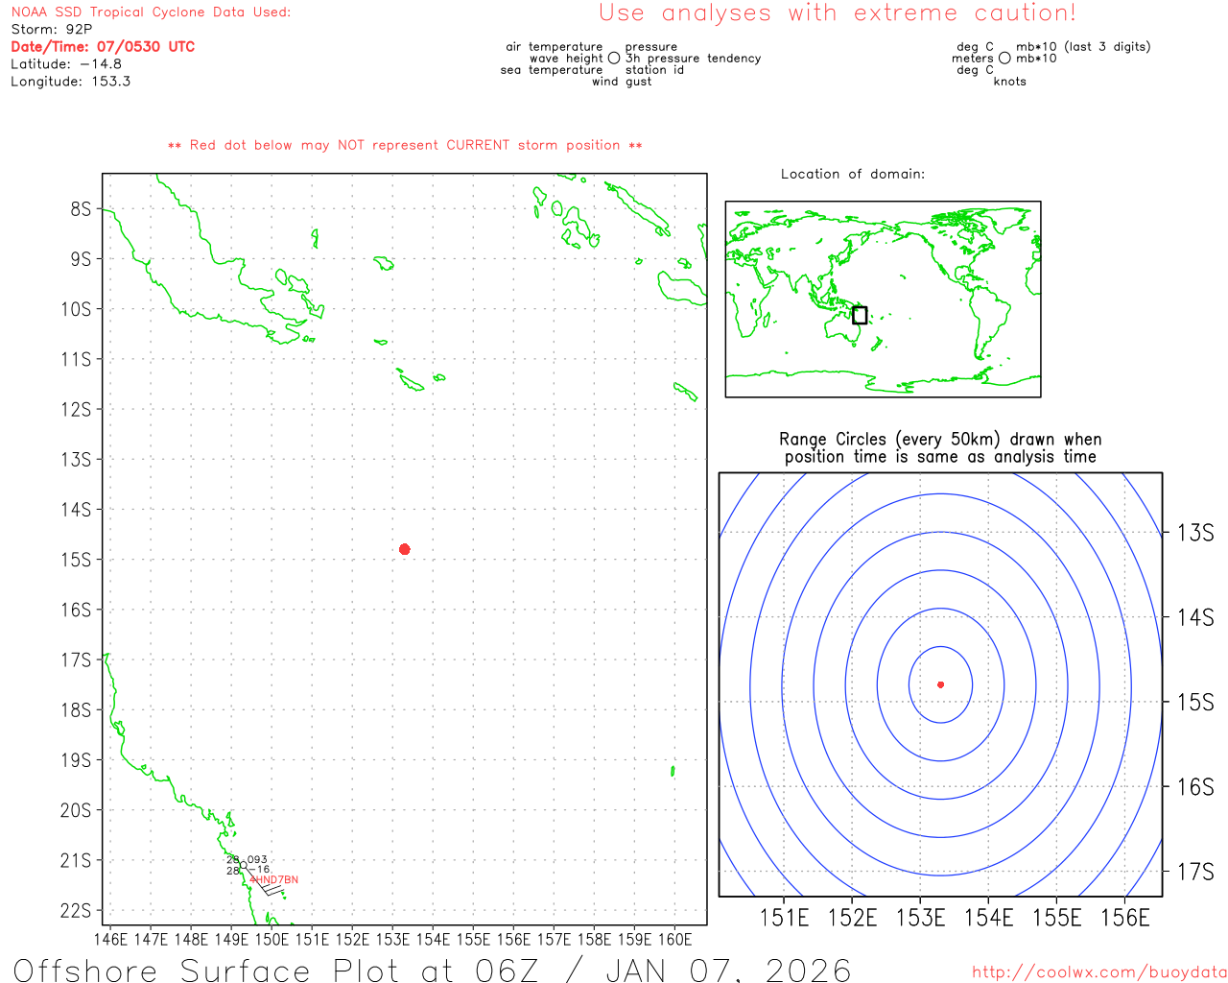Click the circle in the right units legend
The width and height of the screenshot is (1228, 983).
[x=1004, y=59]
